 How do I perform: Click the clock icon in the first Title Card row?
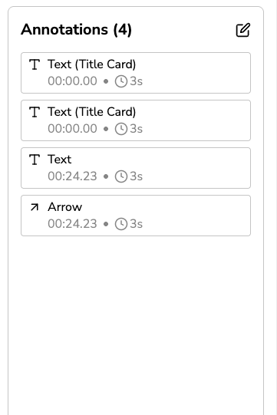(121, 81)
